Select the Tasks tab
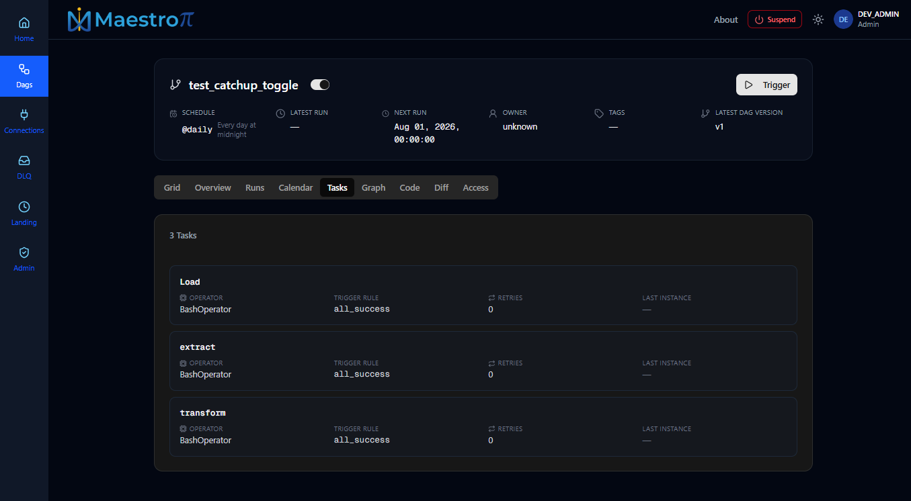This screenshot has height=501, width=911. point(338,187)
